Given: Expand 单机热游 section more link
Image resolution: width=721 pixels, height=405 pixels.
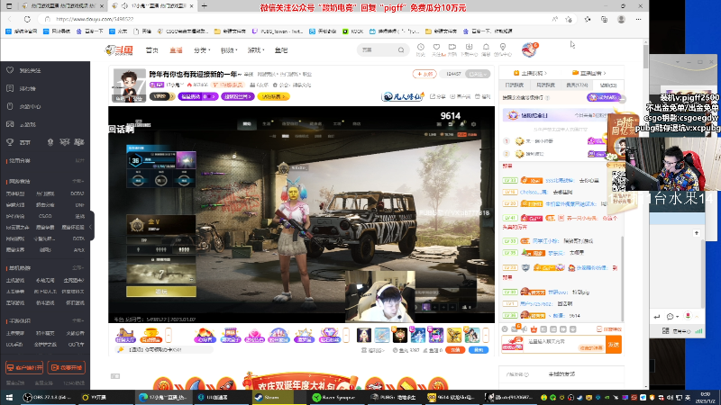Looking at the screenshot, I should point(78,267).
